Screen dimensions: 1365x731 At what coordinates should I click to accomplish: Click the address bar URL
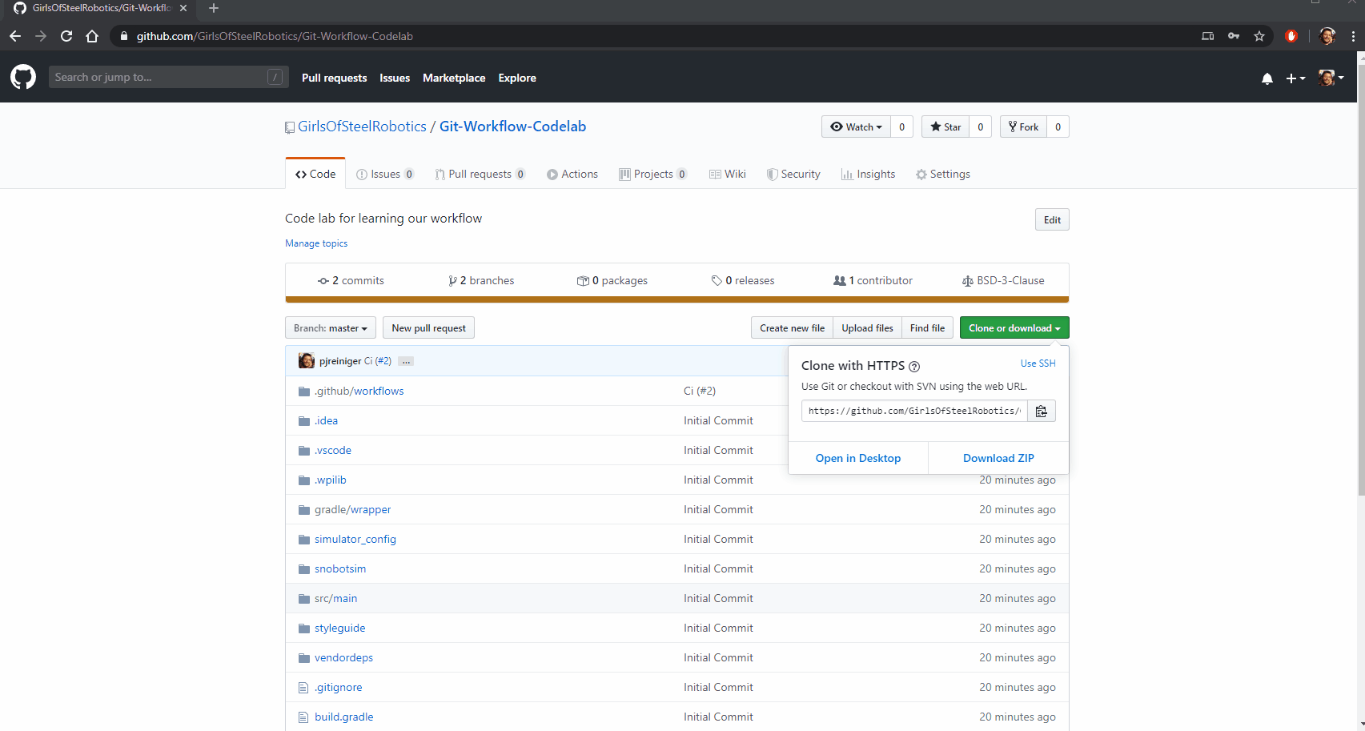(275, 36)
